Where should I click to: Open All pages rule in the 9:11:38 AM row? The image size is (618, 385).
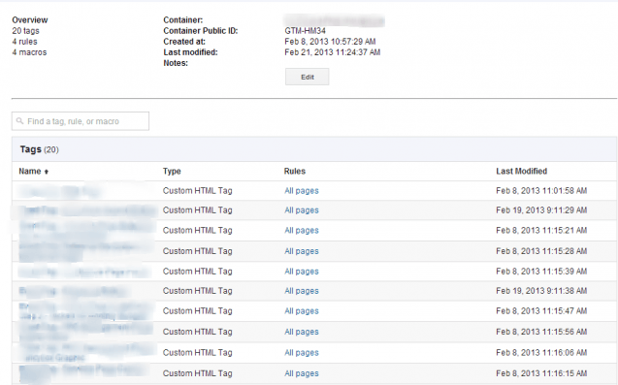pos(302,291)
